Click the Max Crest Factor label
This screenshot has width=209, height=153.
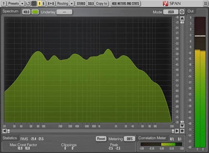click(x=23, y=145)
